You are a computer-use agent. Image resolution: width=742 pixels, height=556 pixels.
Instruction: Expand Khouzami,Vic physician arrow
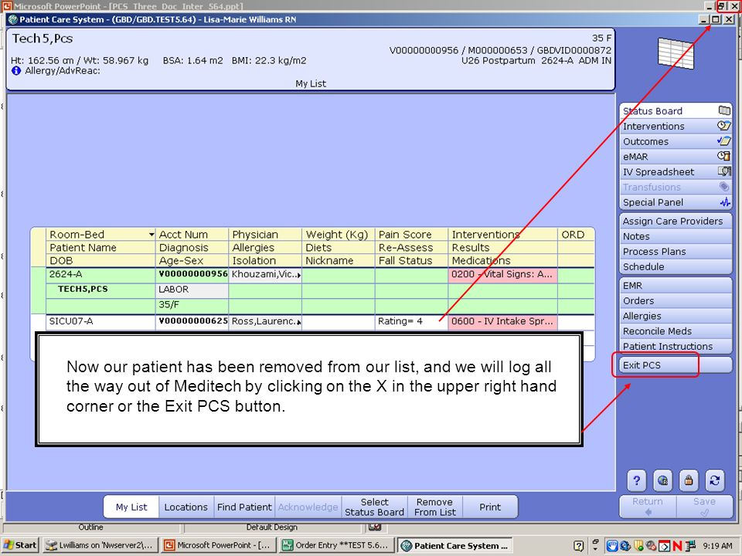[299, 275]
